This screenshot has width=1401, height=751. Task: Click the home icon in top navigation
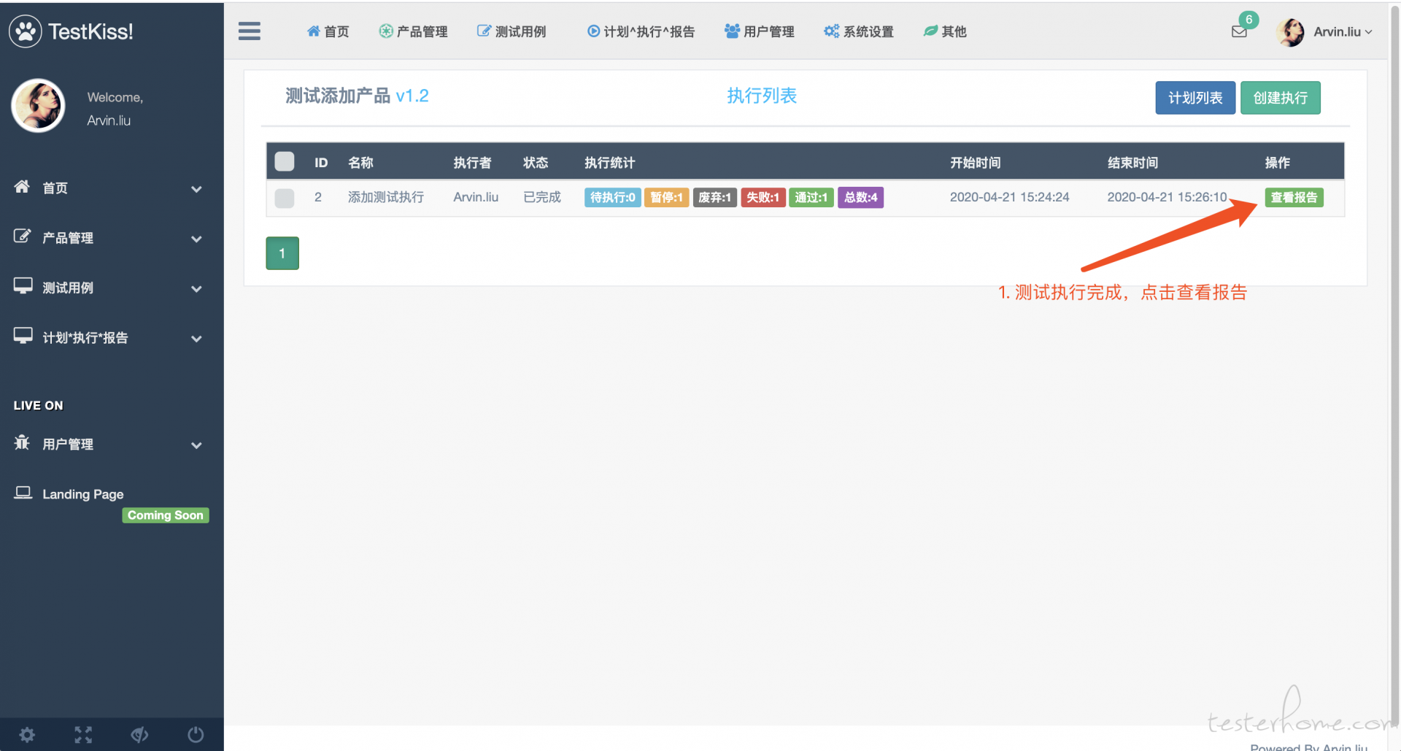click(x=313, y=31)
